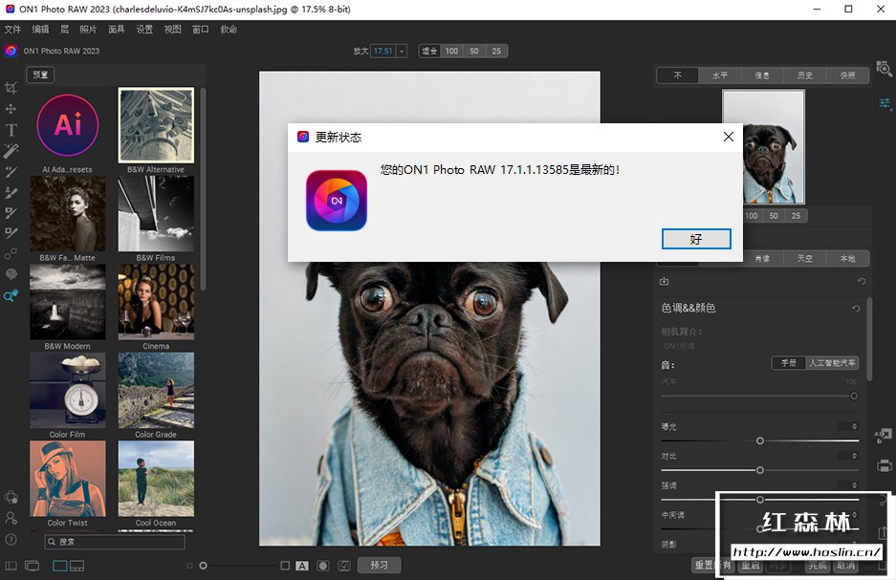Toggle the A compare view button

pos(302,566)
